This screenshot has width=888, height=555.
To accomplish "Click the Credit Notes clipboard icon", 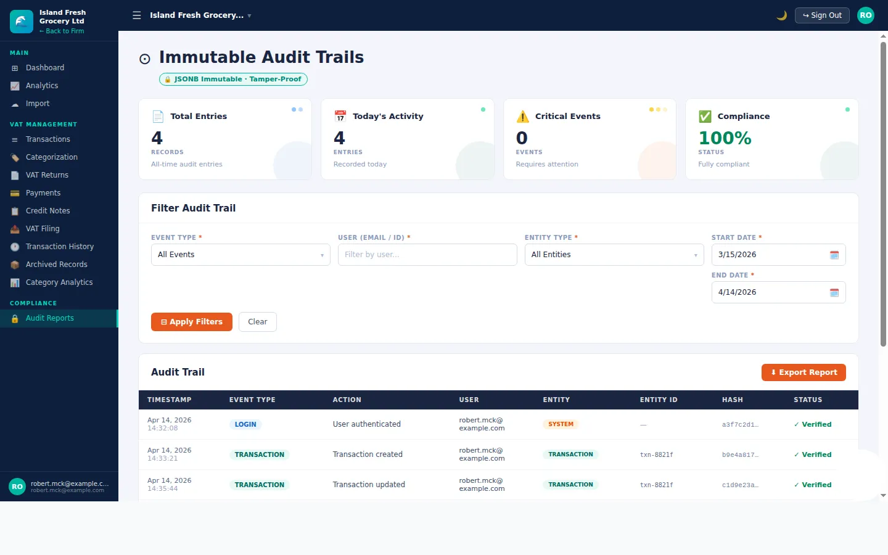I will point(15,211).
